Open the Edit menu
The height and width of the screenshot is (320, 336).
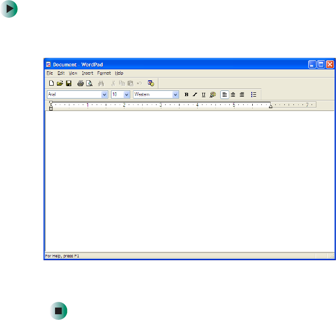[x=61, y=73]
